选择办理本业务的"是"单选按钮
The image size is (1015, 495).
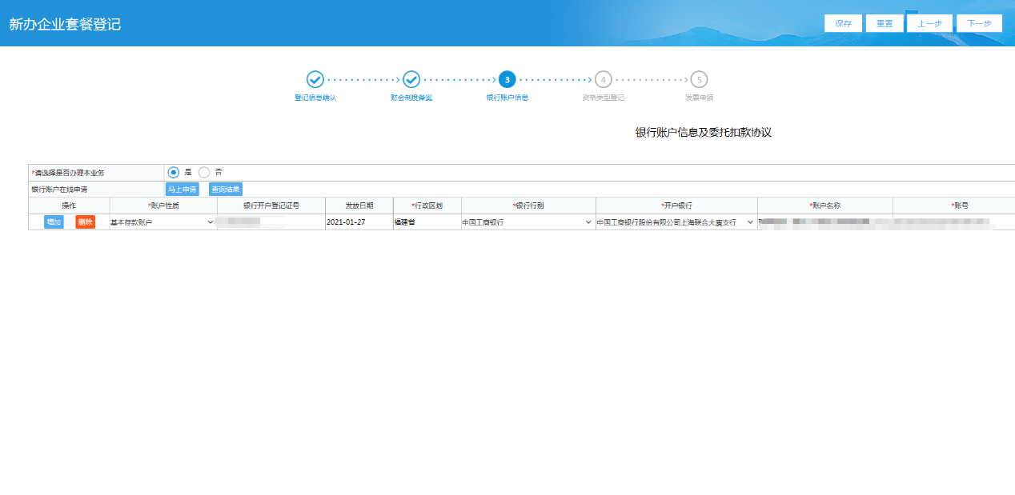click(173, 172)
